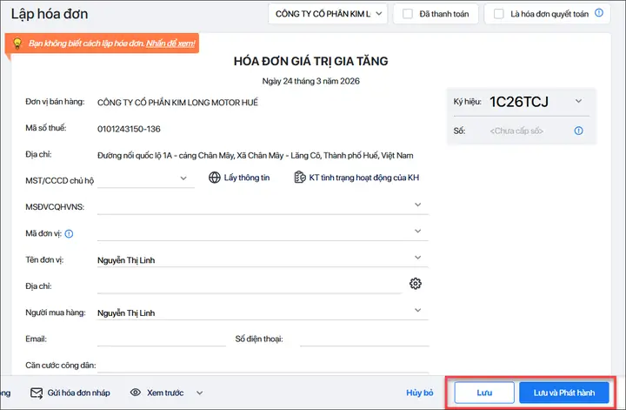626x410 pixels.
Task: Click the Lưu button
Action: click(484, 393)
